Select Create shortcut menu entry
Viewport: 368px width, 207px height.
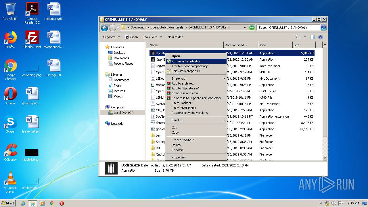pyautogui.click(x=197, y=140)
